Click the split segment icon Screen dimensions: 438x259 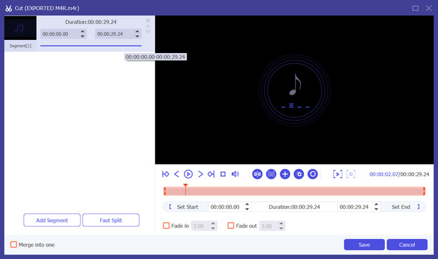pyautogui.click(x=257, y=174)
